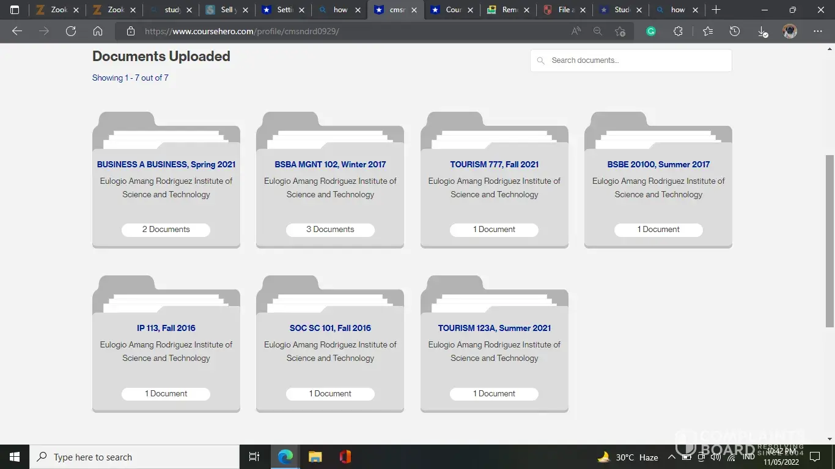Open the Grammarly extension icon
This screenshot has width=835, height=469.
[651, 31]
